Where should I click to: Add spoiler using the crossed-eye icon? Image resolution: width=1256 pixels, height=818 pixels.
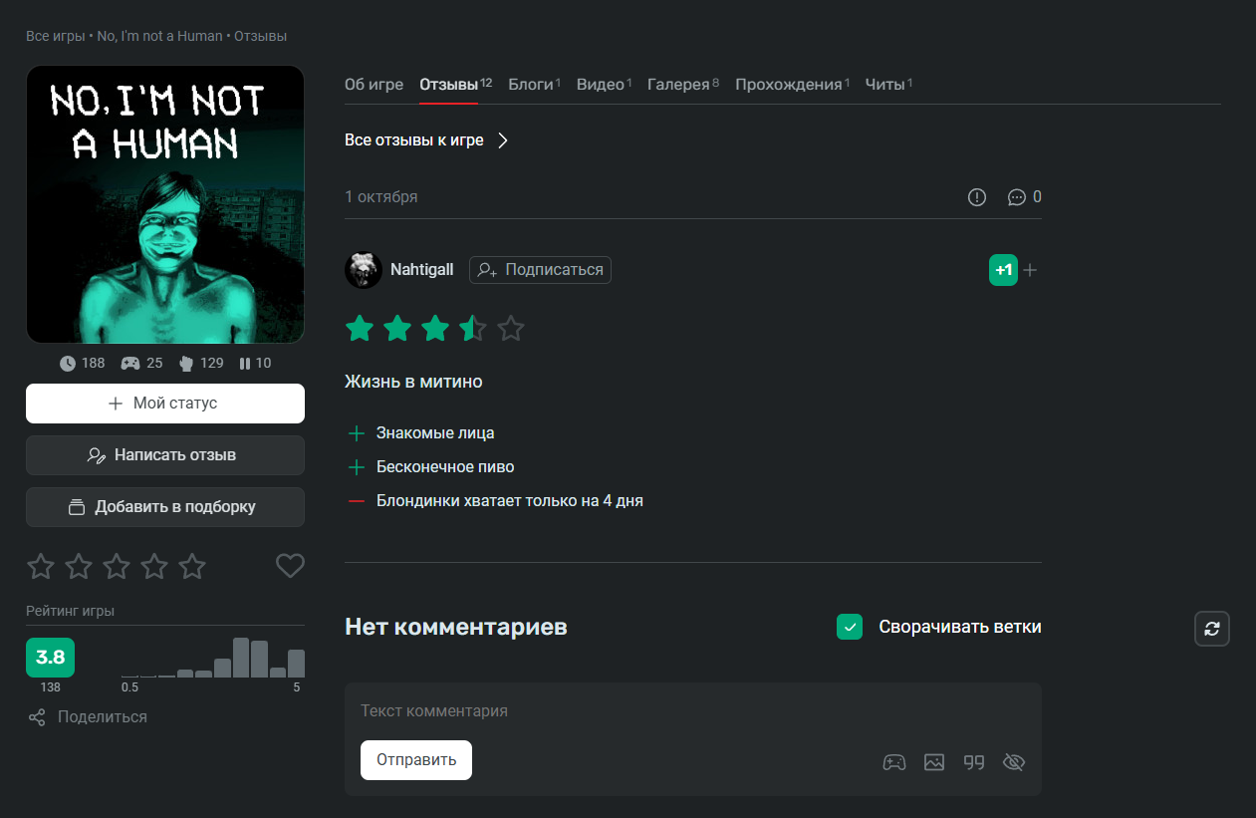point(1014,762)
